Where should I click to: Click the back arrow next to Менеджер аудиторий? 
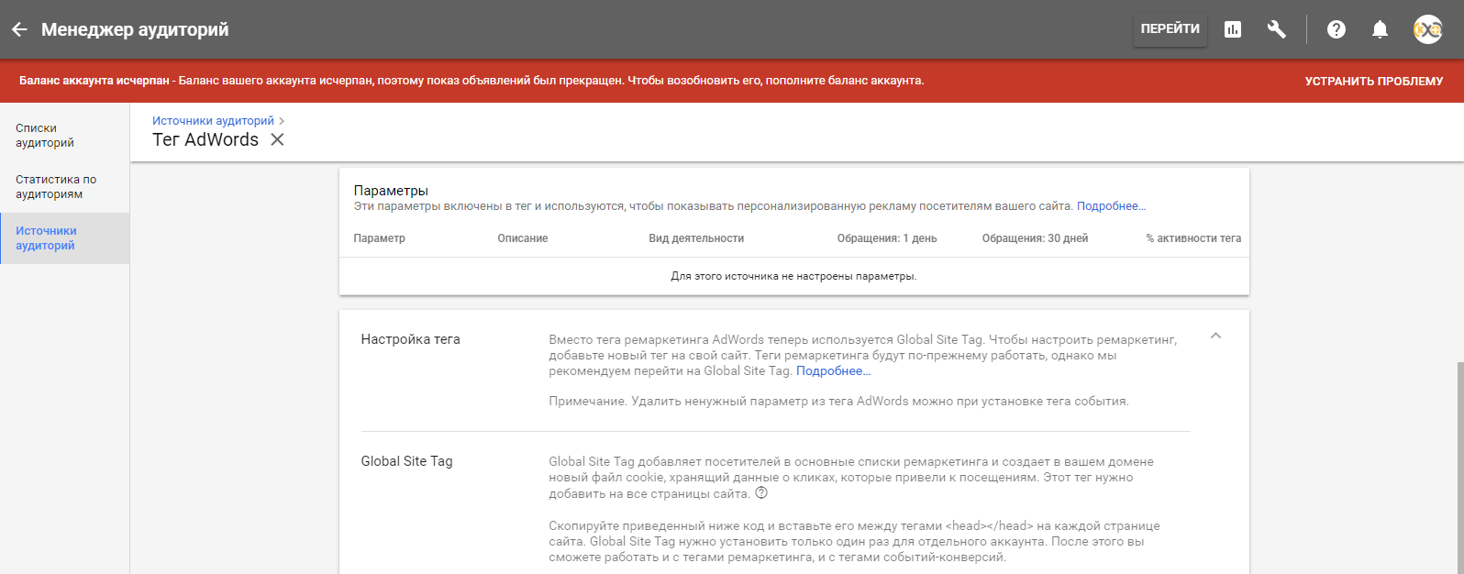(19, 29)
